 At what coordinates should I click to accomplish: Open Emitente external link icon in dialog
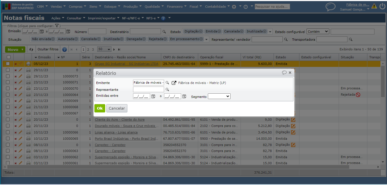click(174, 83)
